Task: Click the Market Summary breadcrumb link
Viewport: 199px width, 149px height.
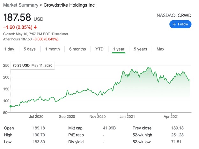Action: (x=18, y=5)
